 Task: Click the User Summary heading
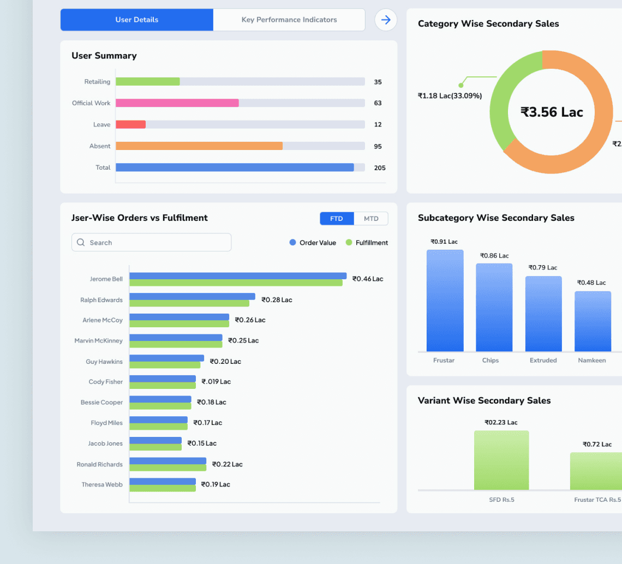click(x=104, y=56)
